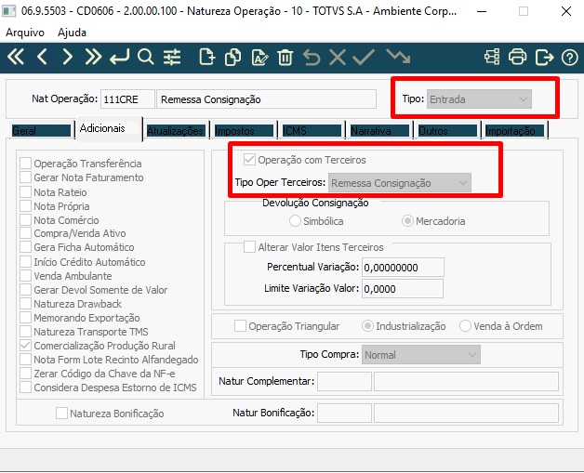584x473 pixels.
Task: Open the Importação tab
Action: [515, 131]
